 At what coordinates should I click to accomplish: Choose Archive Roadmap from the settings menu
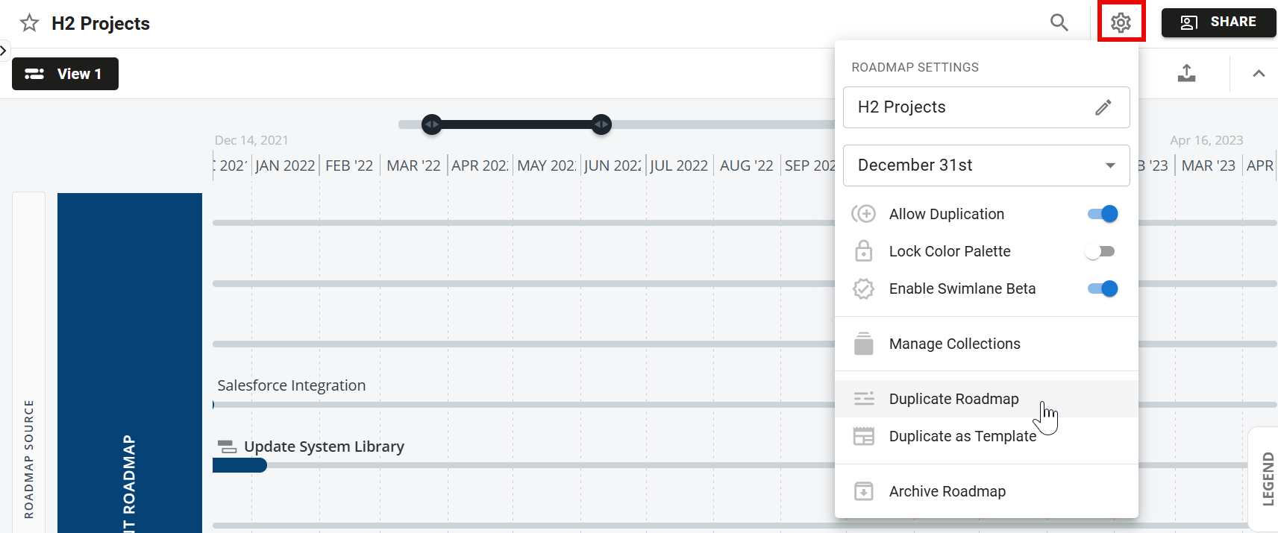point(947,491)
